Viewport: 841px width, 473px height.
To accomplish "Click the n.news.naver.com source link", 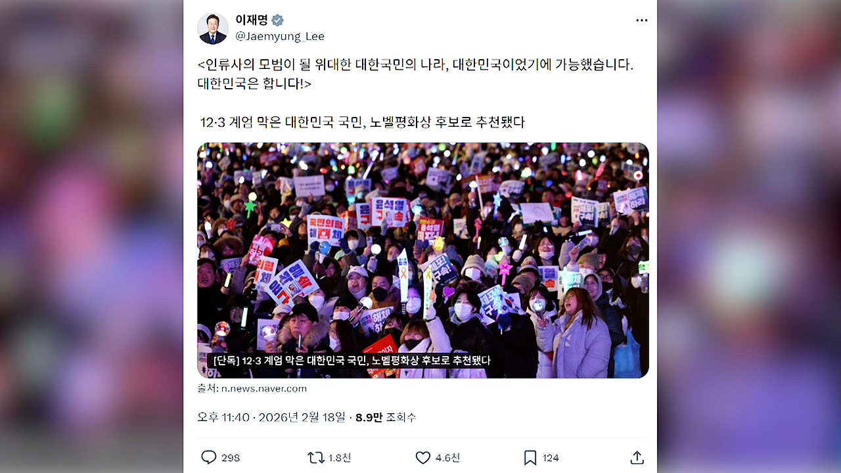I will (263, 388).
